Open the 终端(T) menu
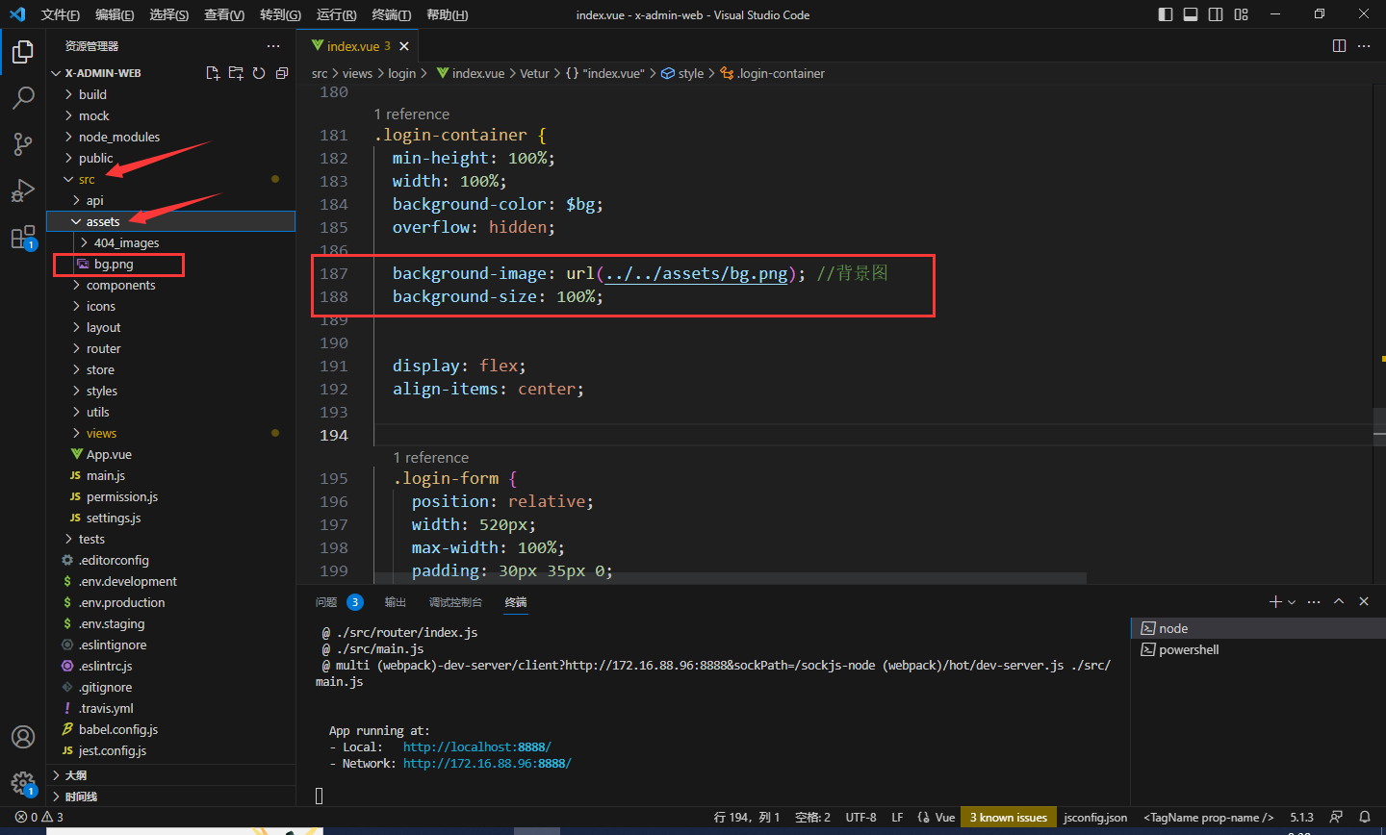 [x=391, y=14]
